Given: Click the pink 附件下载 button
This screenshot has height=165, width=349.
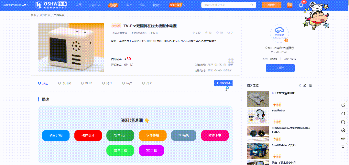Looking at the screenshot, I should pyautogui.click(x=215, y=135).
